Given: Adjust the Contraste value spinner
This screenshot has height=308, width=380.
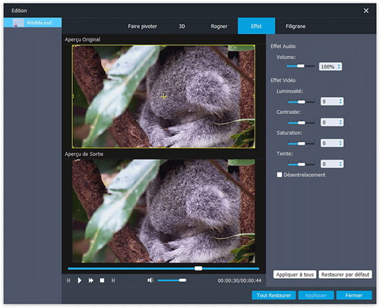Looking at the screenshot, I should (341, 122).
